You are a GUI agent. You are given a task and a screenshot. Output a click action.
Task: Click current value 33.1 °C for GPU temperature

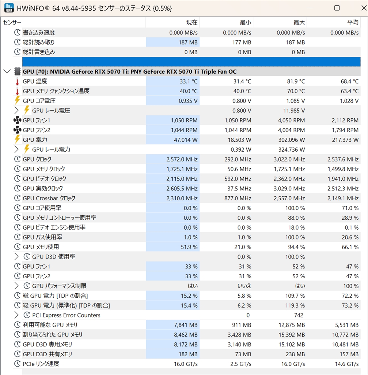coord(189,81)
